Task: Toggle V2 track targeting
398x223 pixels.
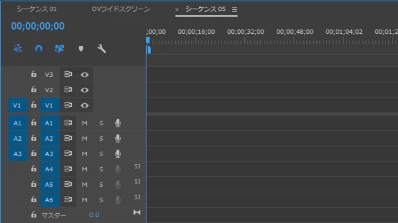Action: tap(49, 90)
